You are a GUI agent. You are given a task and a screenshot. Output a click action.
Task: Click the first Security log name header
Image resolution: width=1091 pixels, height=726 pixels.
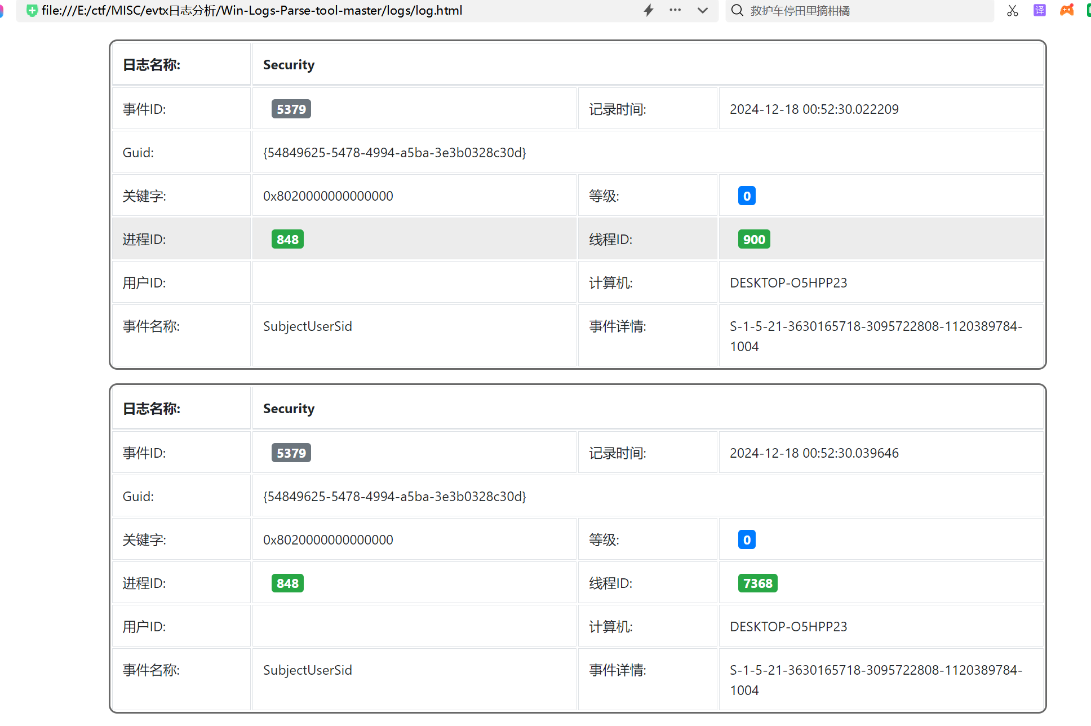289,65
